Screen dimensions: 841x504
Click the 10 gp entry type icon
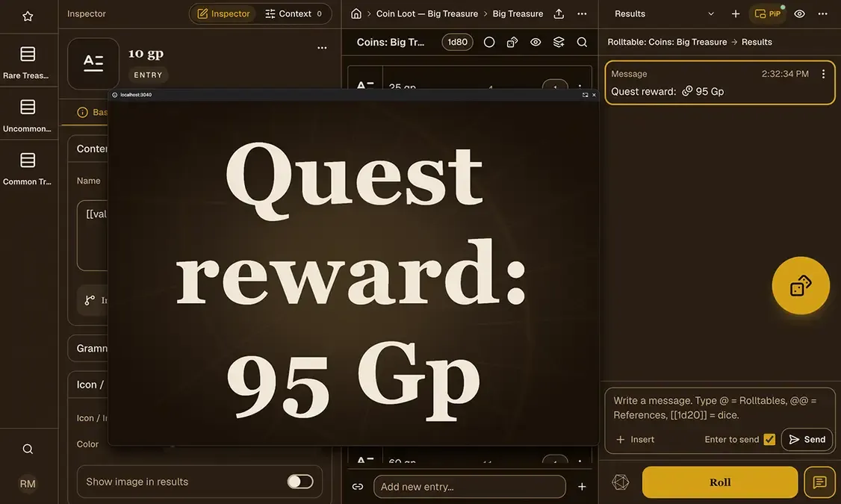93,63
